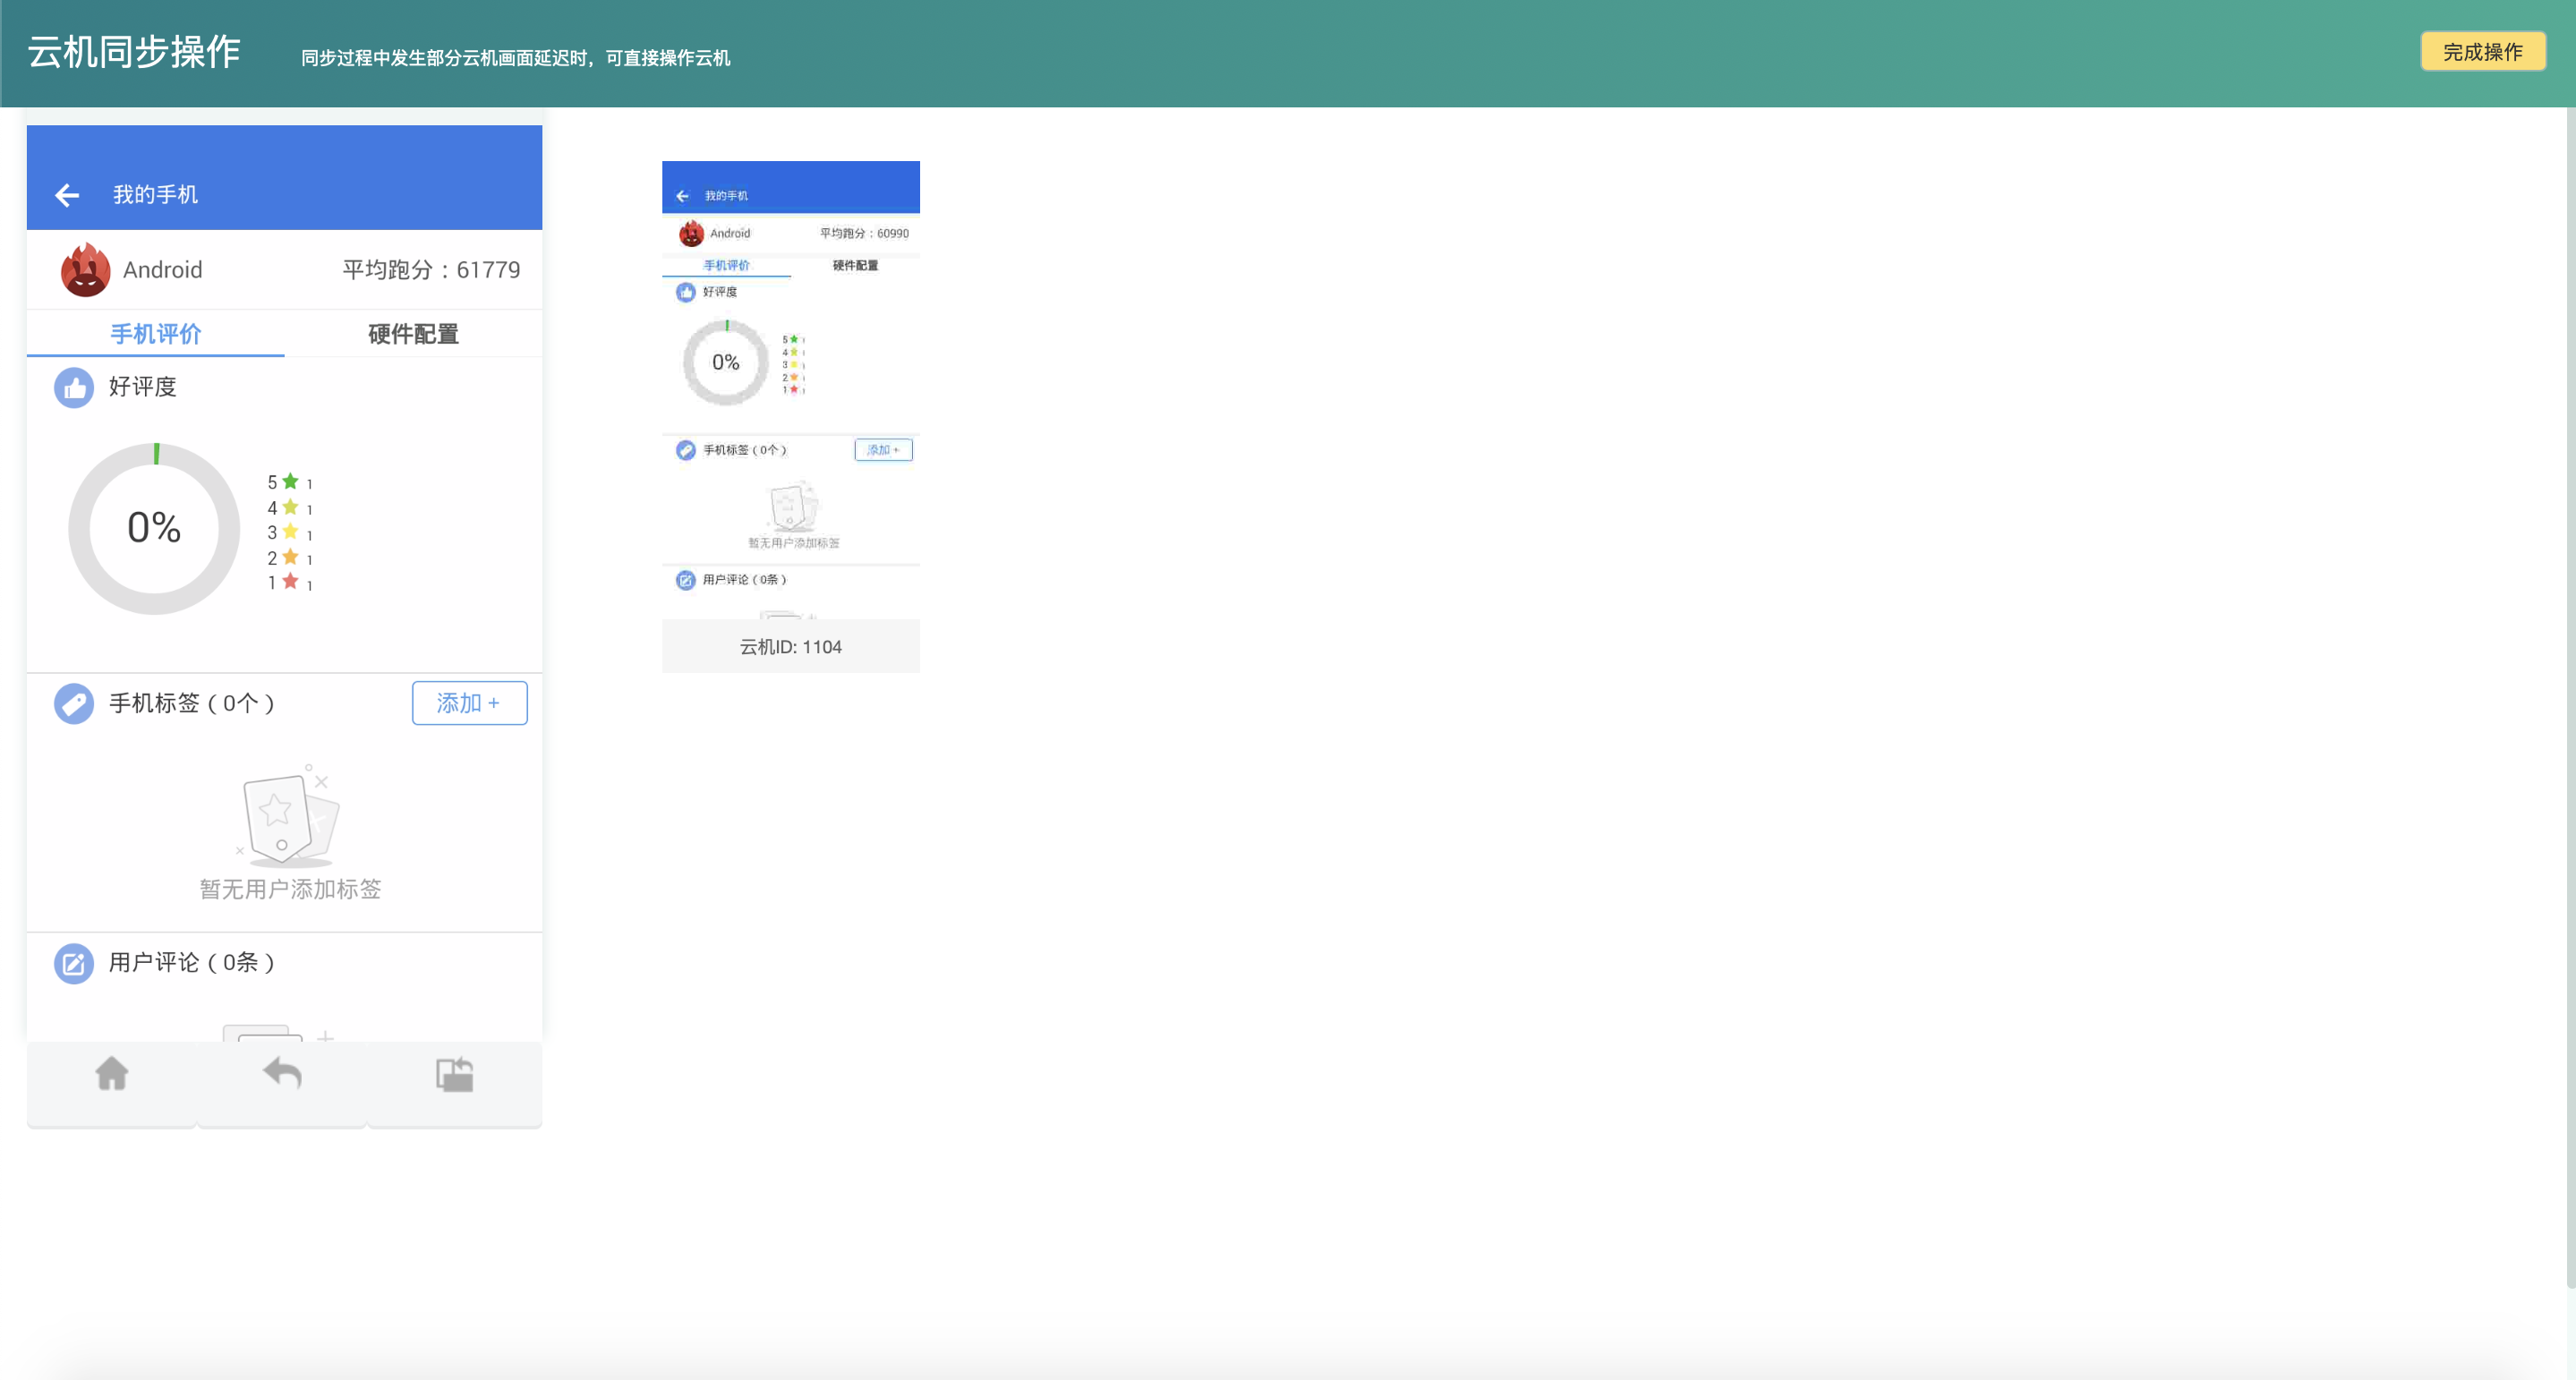The height and width of the screenshot is (1380, 2576).
Task: Click the back arrow beside 我的手机
Action: pyautogui.click(x=67, y=195)
